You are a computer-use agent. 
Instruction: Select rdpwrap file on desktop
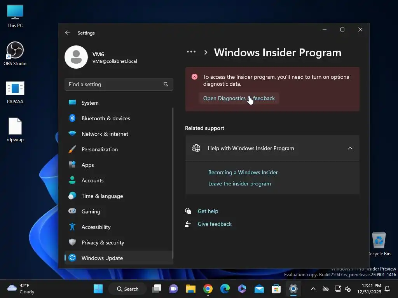coord(15,130)
